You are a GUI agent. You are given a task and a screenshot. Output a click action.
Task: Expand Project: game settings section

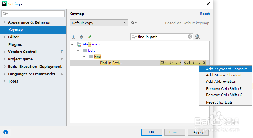[4, 59]
